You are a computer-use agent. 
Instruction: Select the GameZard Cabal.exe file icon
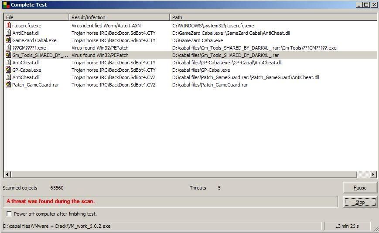click(8, 40)
